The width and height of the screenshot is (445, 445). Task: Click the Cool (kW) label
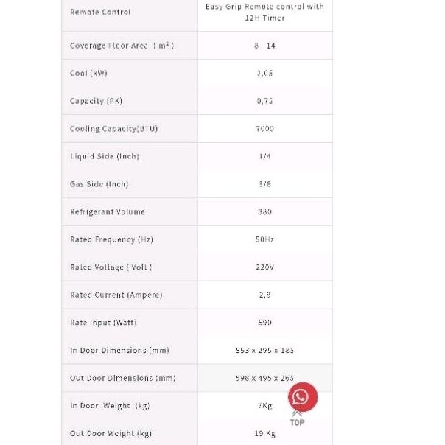pyautogui.click(x=88, y=73)
